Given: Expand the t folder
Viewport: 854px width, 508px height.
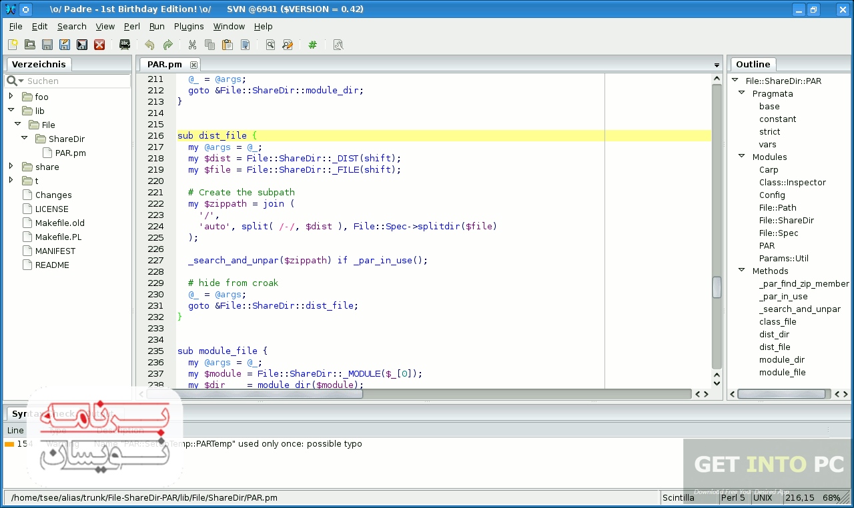Looking at the screenshot, I should [x=11, y=180].
